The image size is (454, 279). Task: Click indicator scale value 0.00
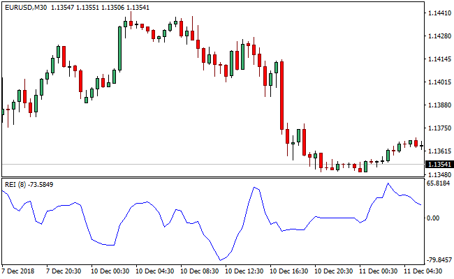pyautogui.click(x=433, y=218)
